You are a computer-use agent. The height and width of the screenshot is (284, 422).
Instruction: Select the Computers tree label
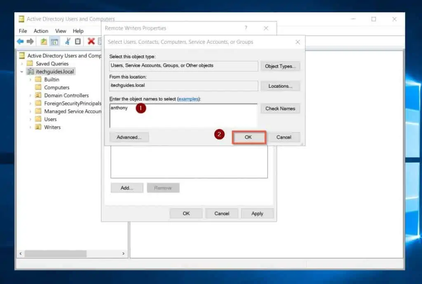[x=57, y=87]
